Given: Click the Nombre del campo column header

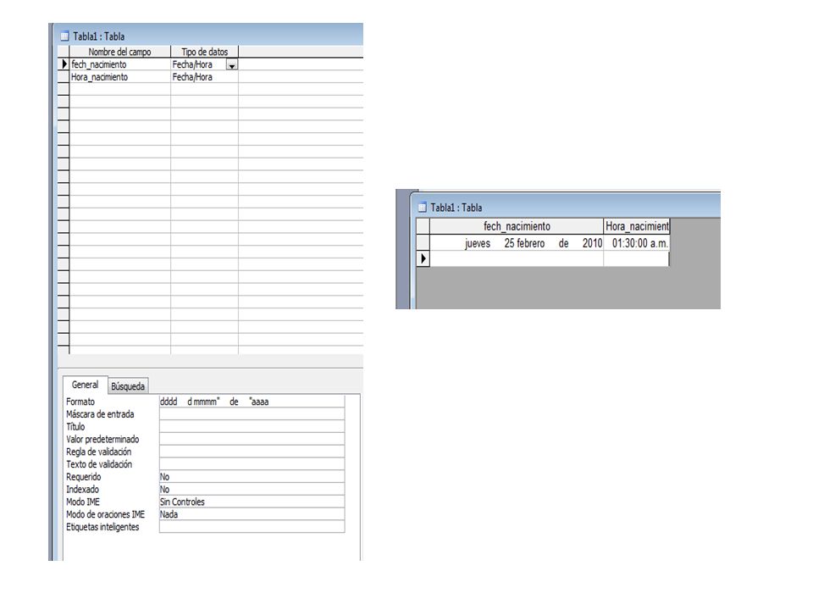Looking at the screenshot, I should pos(119,52).
